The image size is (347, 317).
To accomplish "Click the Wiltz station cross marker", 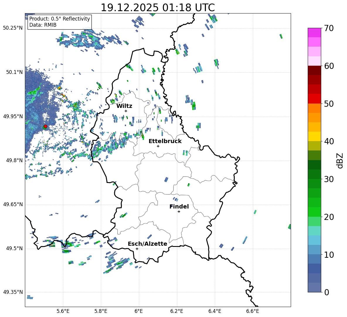I will pyautogui.click(x=126, y=111).
